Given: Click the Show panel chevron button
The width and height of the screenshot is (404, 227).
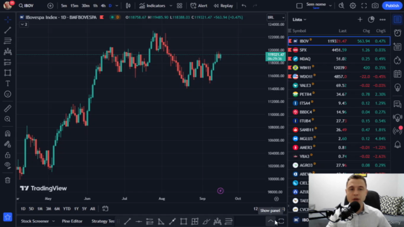Looking at the screenshot, I should click(270, 221).
